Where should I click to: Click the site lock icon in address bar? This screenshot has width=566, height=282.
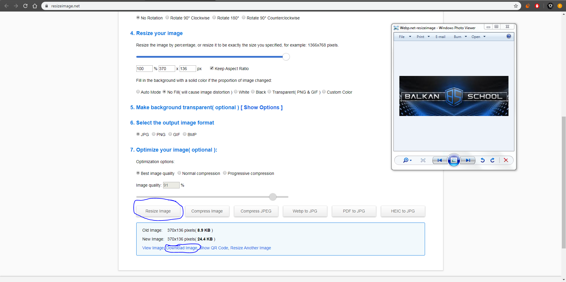(47, 6)
